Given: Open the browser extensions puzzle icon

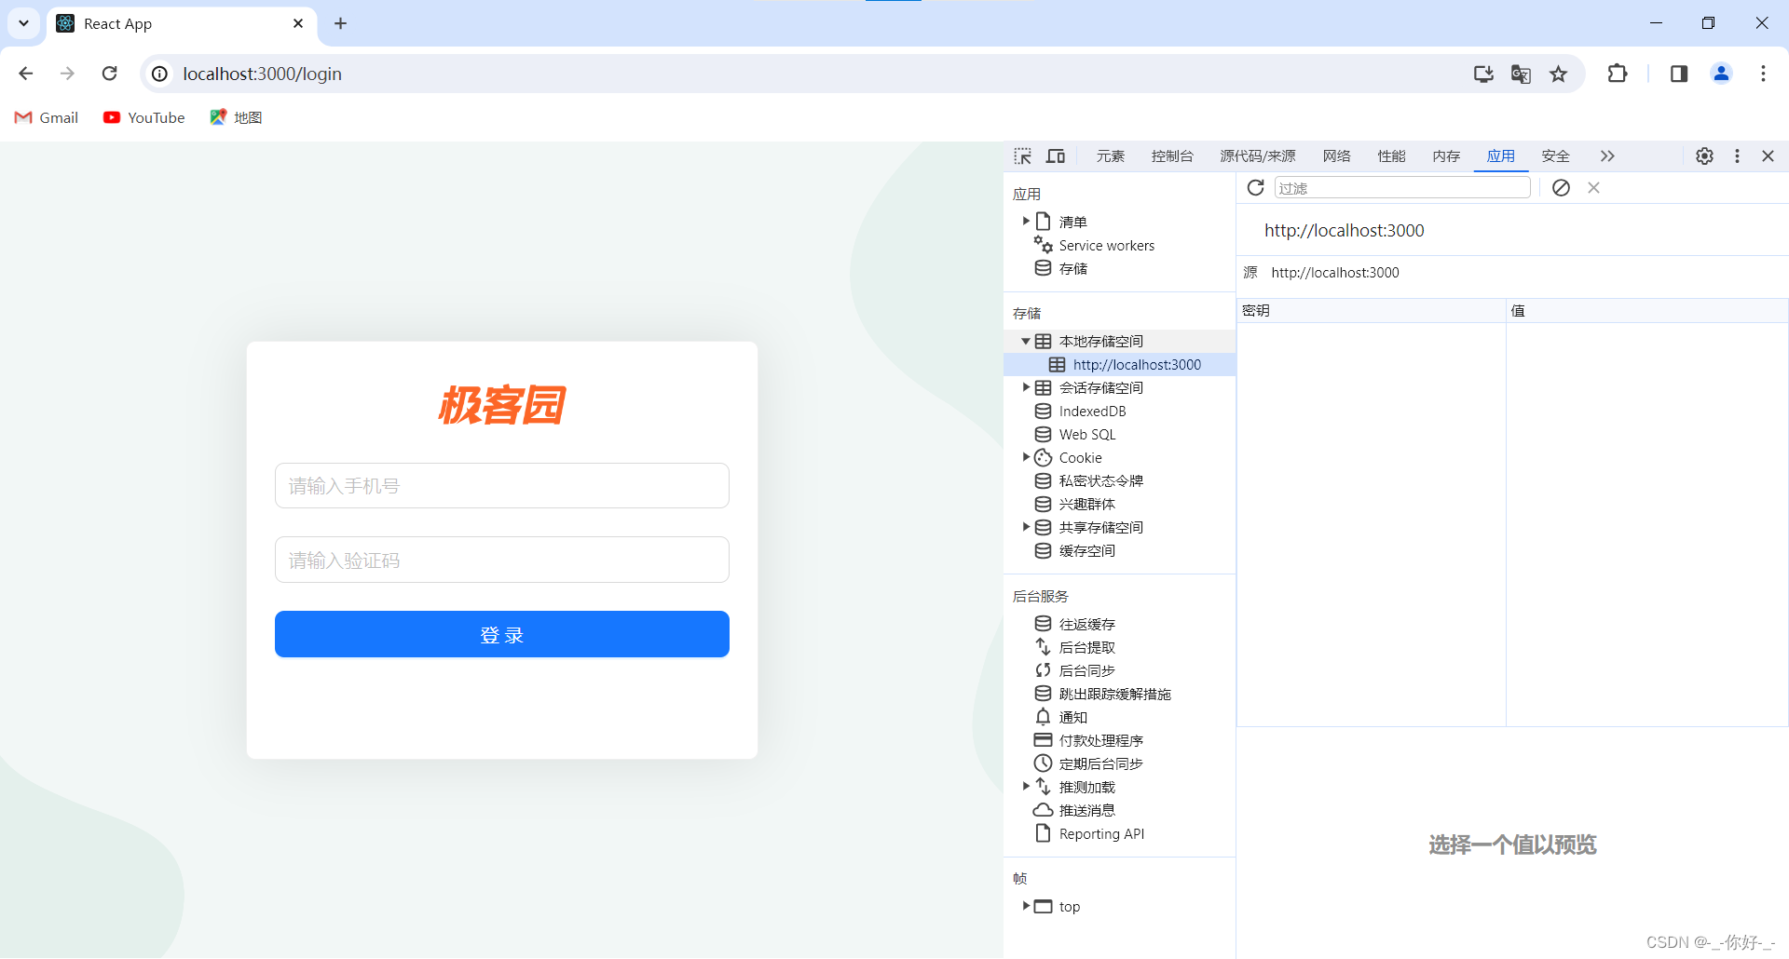Looking at the screenshot, I should pos(1618,74).
